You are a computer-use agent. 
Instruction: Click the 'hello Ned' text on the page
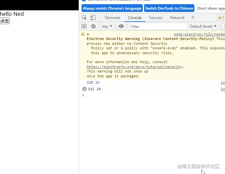12,14
